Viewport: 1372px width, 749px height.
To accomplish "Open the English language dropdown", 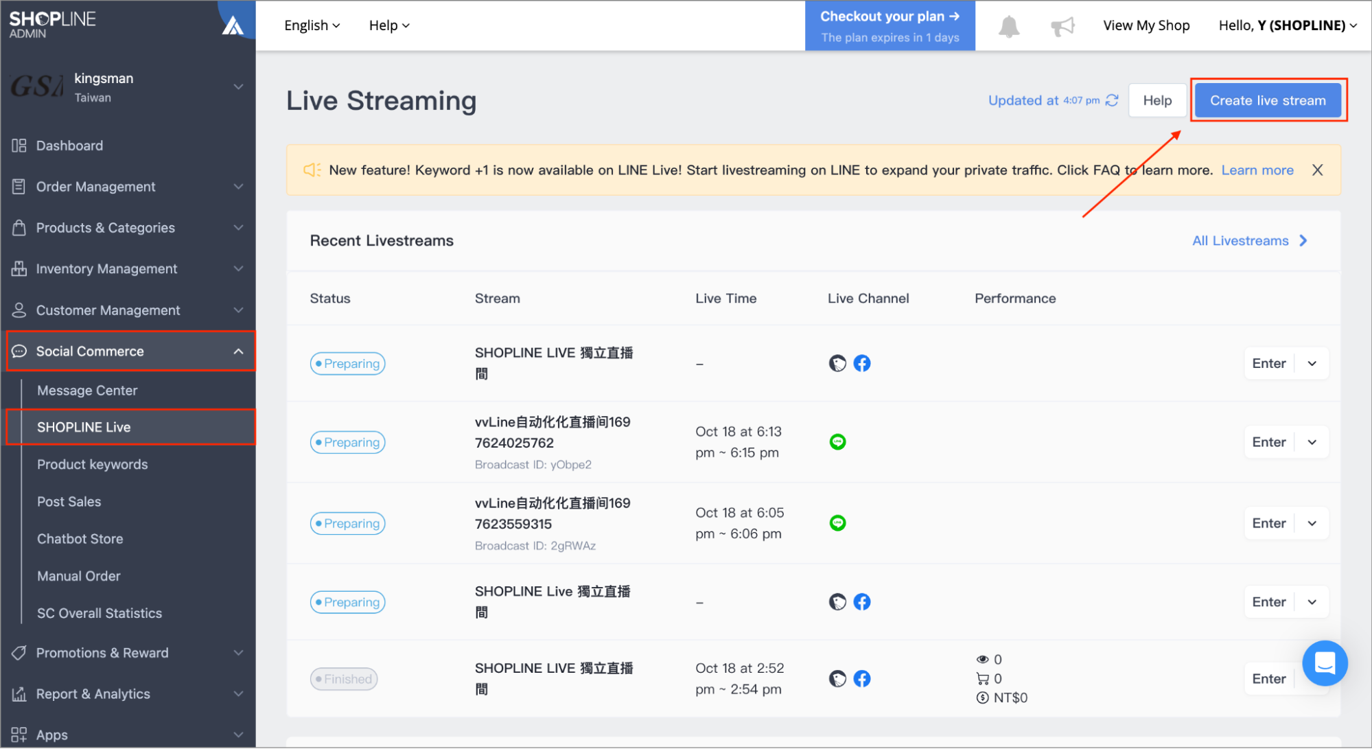I will tap(312, 25).
